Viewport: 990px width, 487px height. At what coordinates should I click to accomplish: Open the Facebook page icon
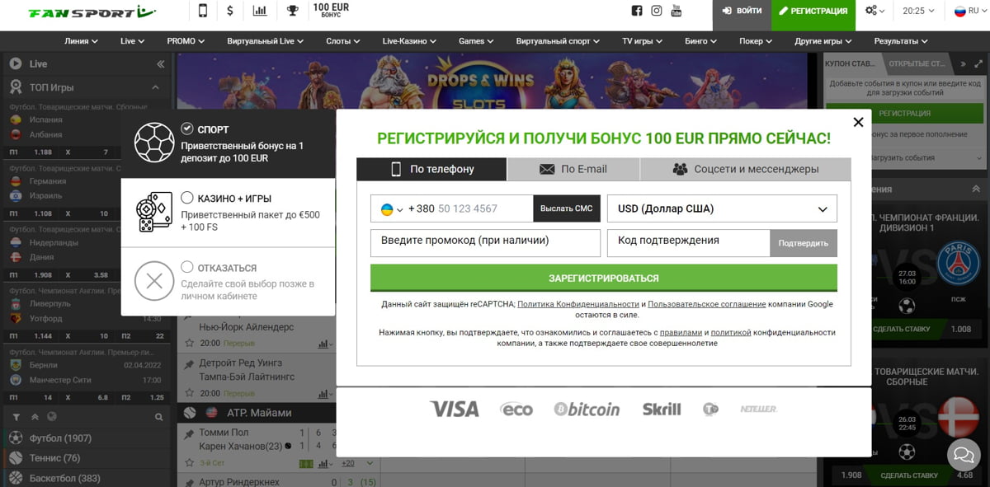(x=637, y=11)
